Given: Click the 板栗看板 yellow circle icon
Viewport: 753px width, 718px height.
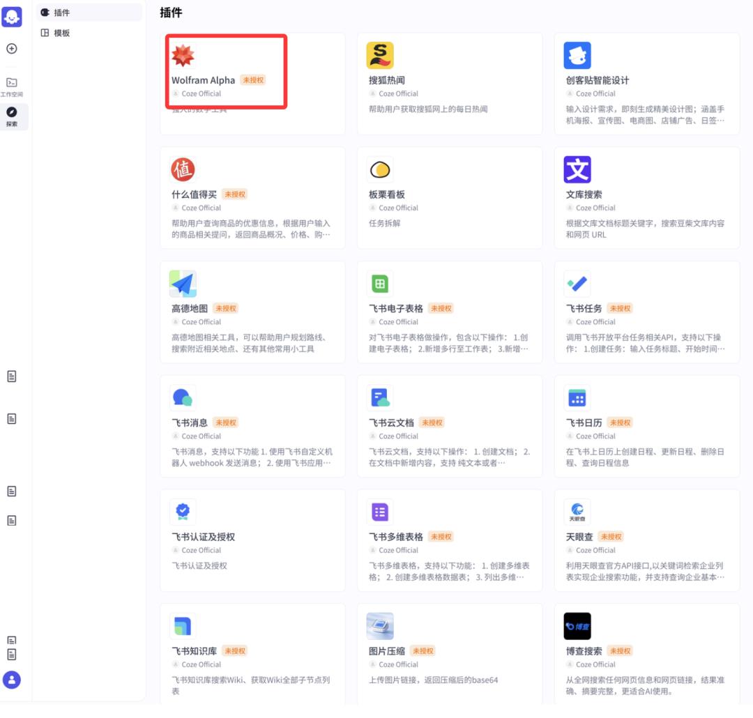Looking at the screenshot, I should 380,169.
